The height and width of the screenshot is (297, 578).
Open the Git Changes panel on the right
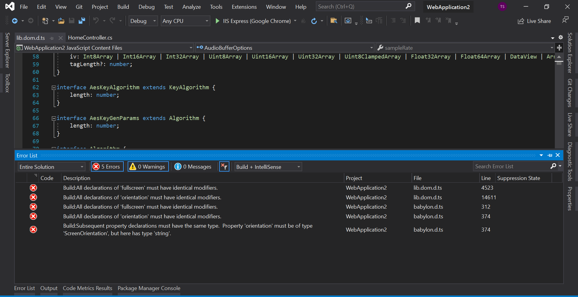point(570,93)
